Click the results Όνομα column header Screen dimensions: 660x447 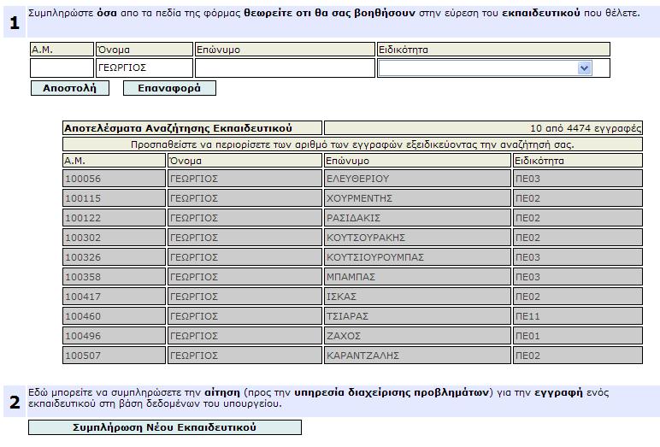click(245, 161)
